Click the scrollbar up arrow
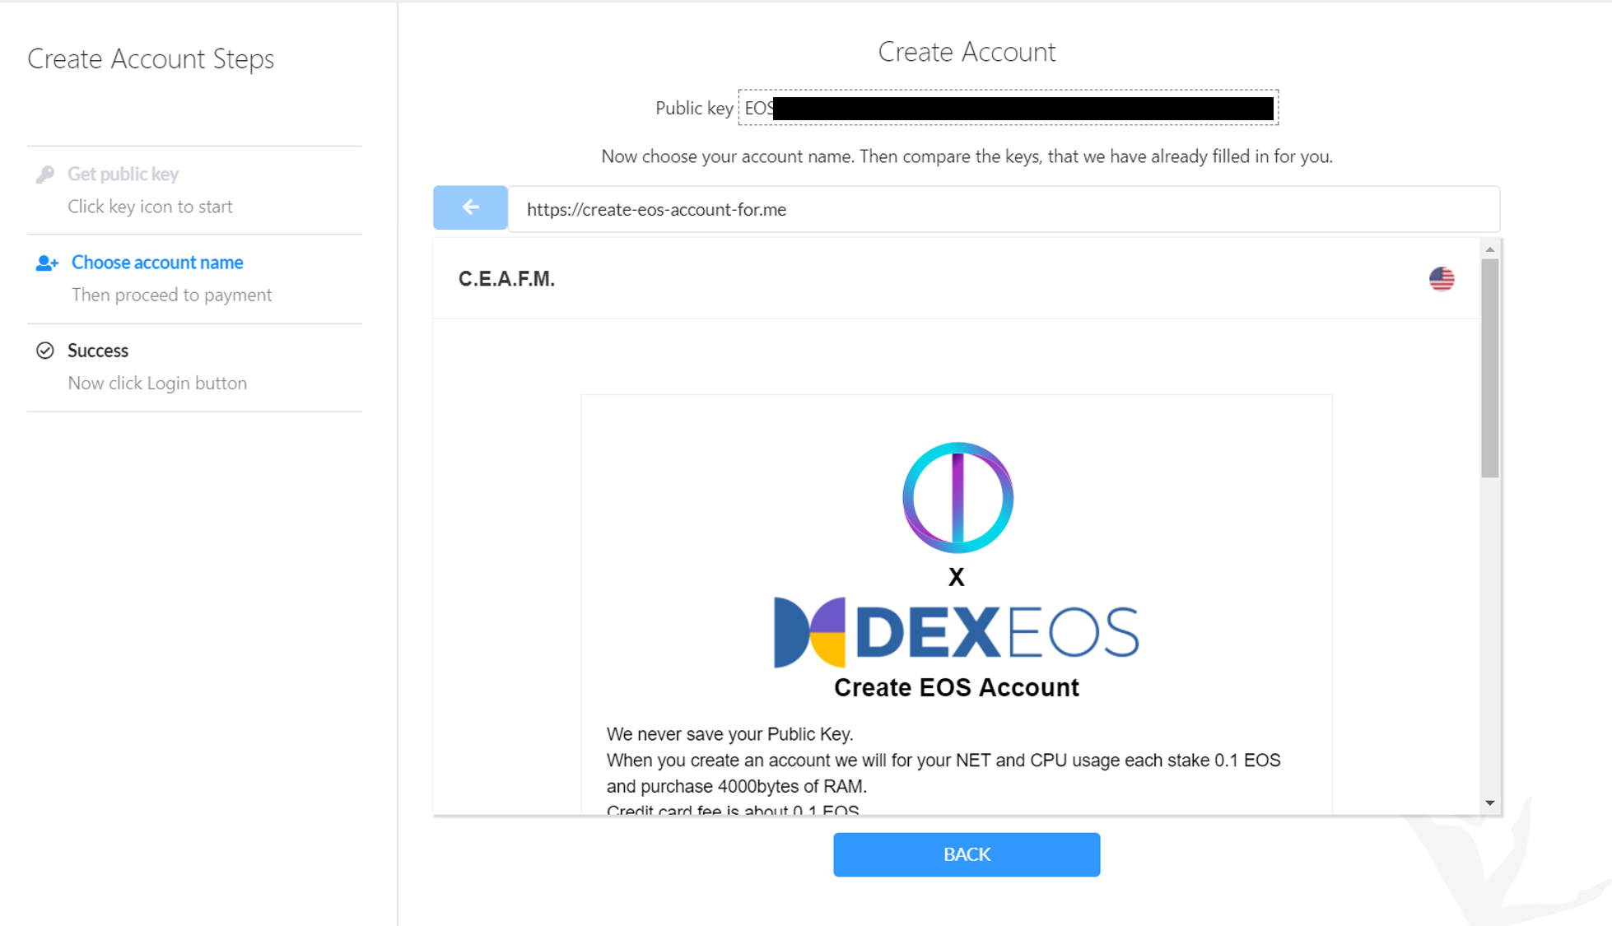Screen dimensions: 1612x926 coord(1489,249)
